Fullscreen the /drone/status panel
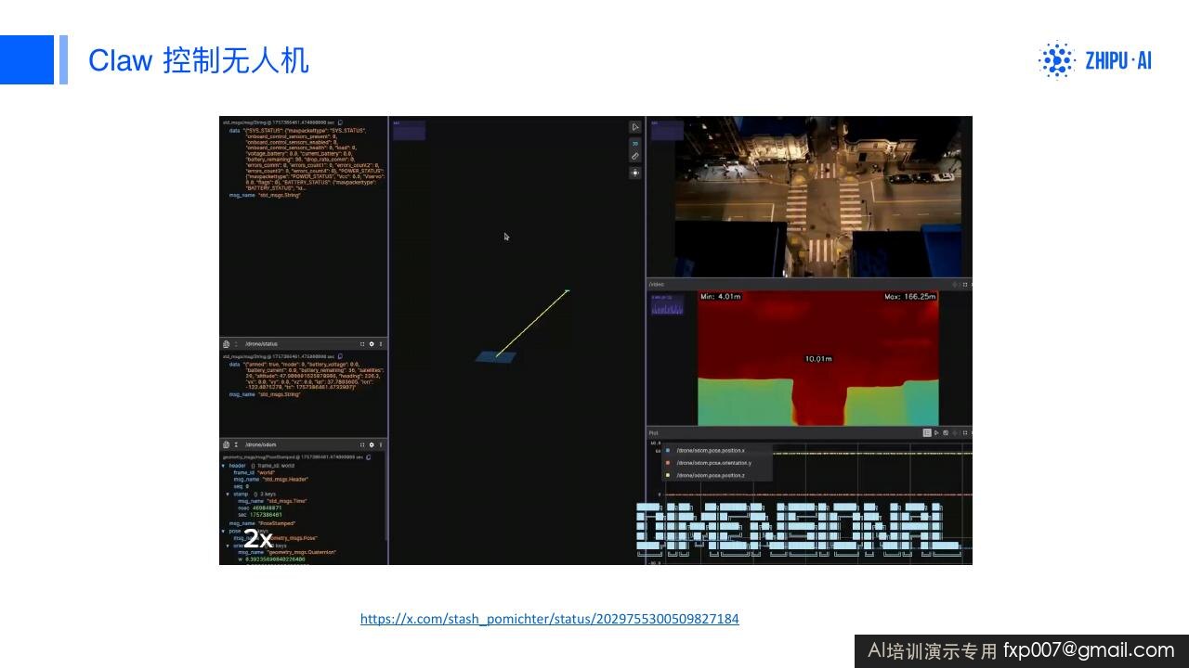 [362, 344]
